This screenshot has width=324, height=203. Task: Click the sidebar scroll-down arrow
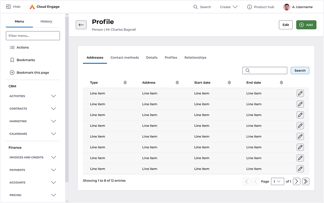pyautogui.click(x=67, y=201)
